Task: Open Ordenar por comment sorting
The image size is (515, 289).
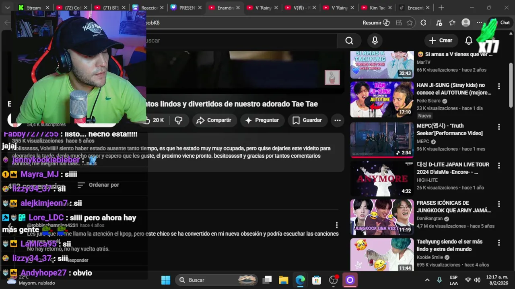Action: 98,185
